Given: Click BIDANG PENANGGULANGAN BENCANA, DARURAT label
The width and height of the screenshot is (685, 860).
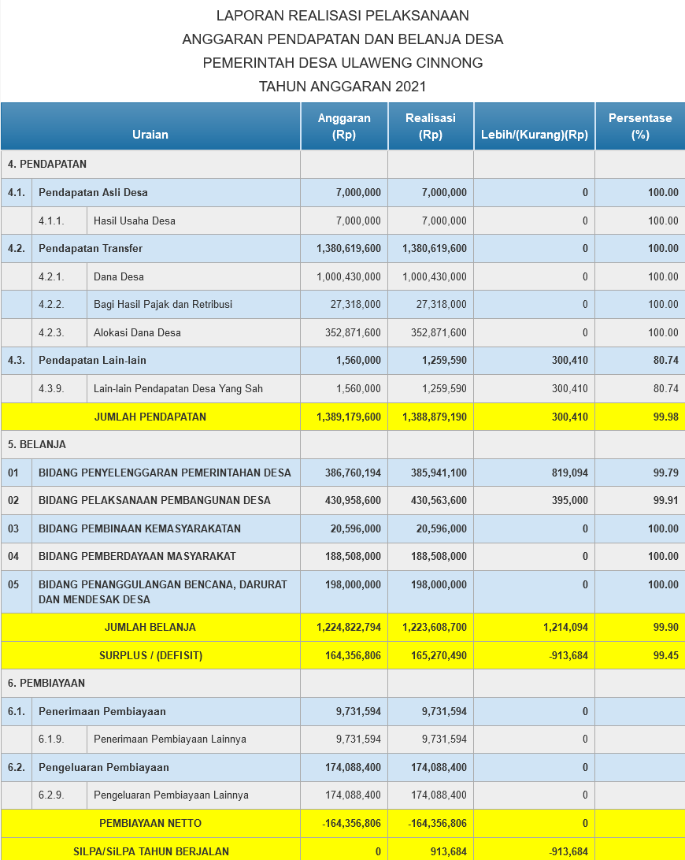Looking at the screenshot, I should (163, 591).
